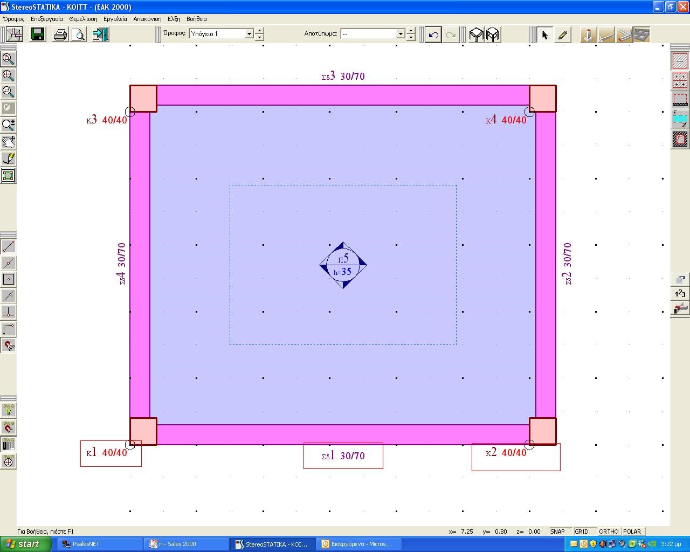Open the Επεξεργασία menu
The image size is (690, 552).
pos(47,19)
